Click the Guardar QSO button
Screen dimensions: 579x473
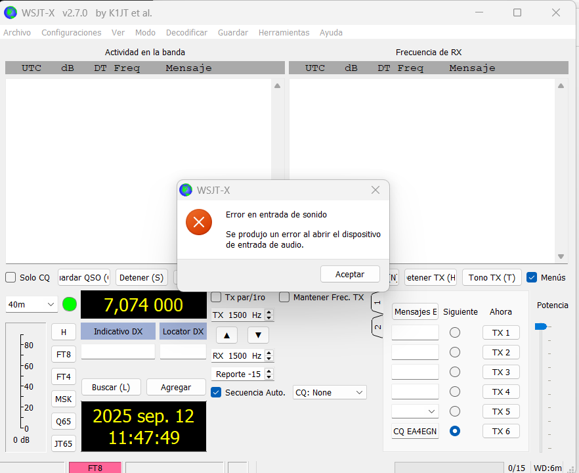pyautogui.click(x=84, y=277)
